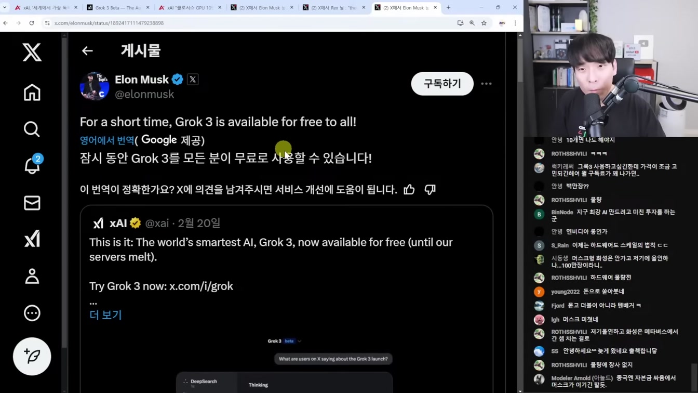Click chat message '머스크 미쳤네' by lgh

(581, 320)
